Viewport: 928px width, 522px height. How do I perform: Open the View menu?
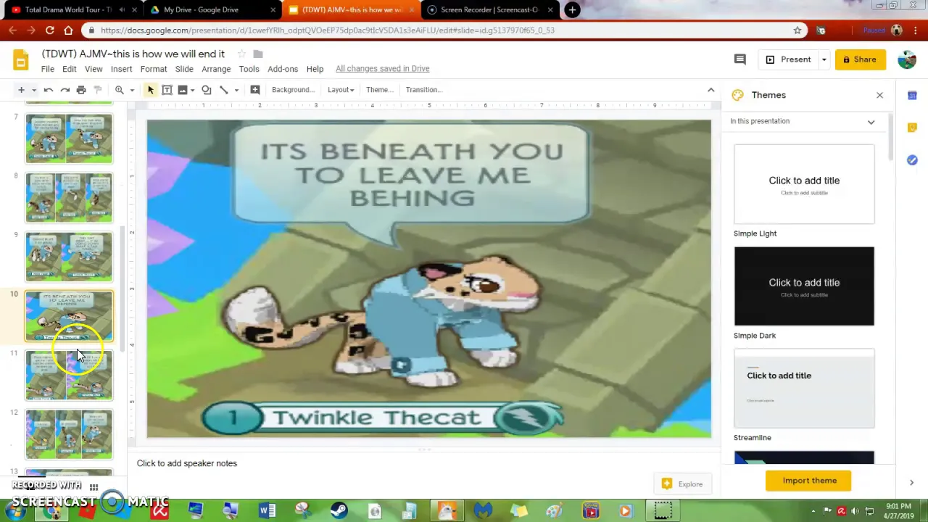(x=94, y=69)
